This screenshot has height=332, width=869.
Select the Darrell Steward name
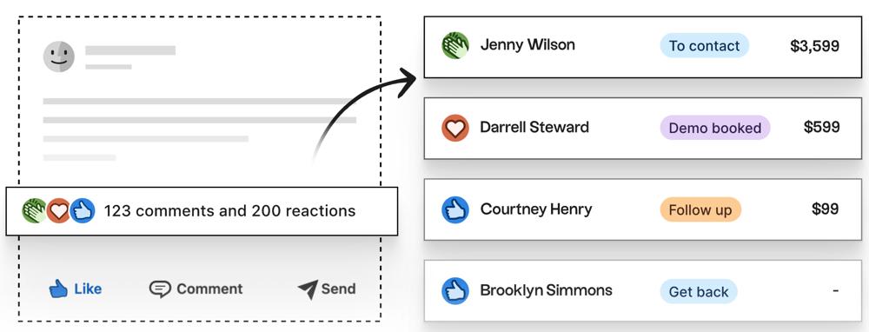(534, 127)
